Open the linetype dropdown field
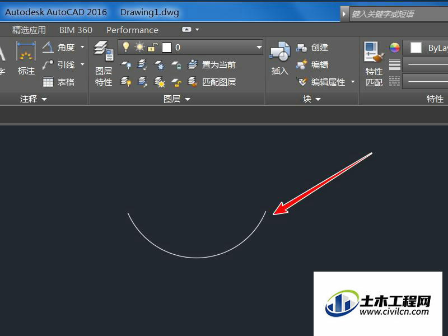This screenshot has width=448, height=336. pyautogui.click(x=425, y=81)
